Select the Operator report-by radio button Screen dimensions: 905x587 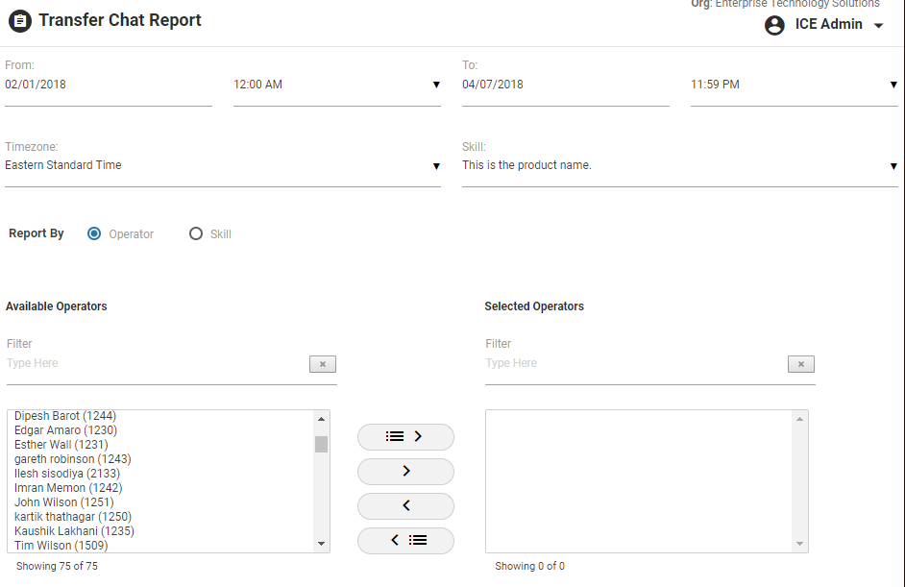coord(94,233)
